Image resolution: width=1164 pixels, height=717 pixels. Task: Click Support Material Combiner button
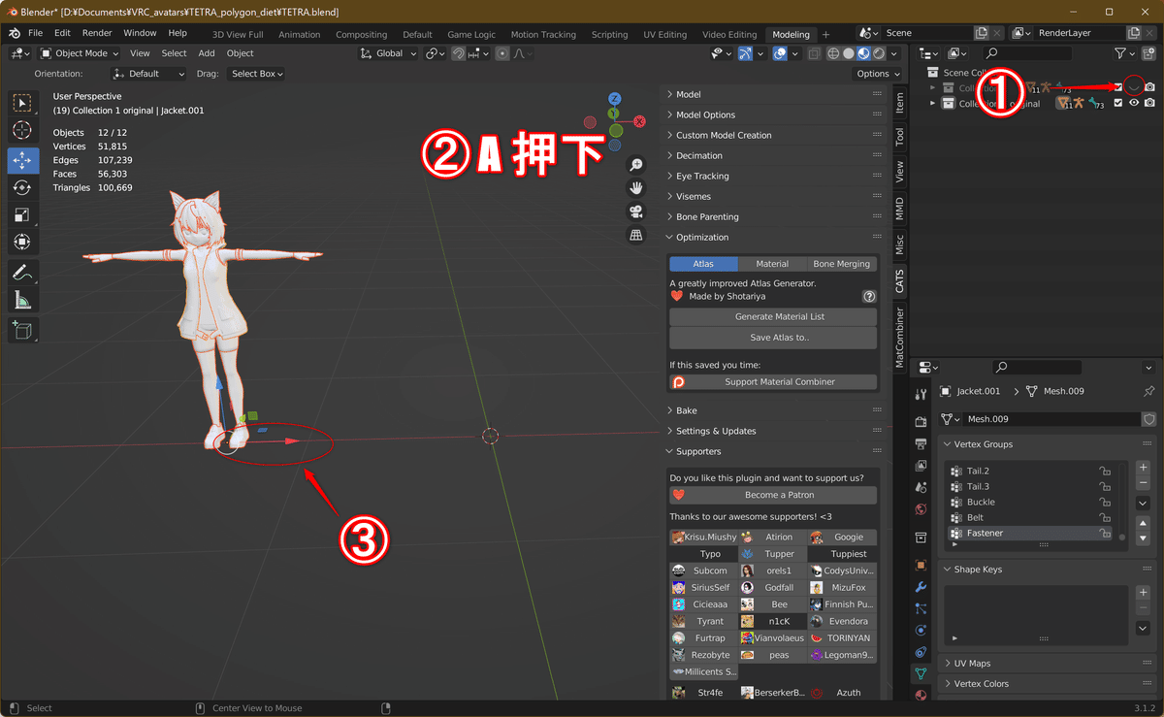coord(773,382)
